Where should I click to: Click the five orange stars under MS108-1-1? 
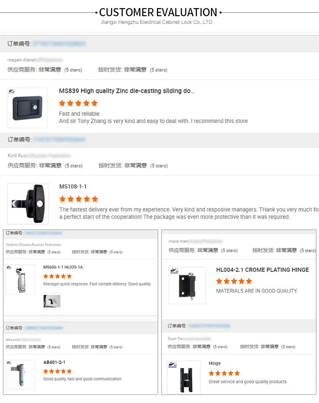(x=79, y=199)
